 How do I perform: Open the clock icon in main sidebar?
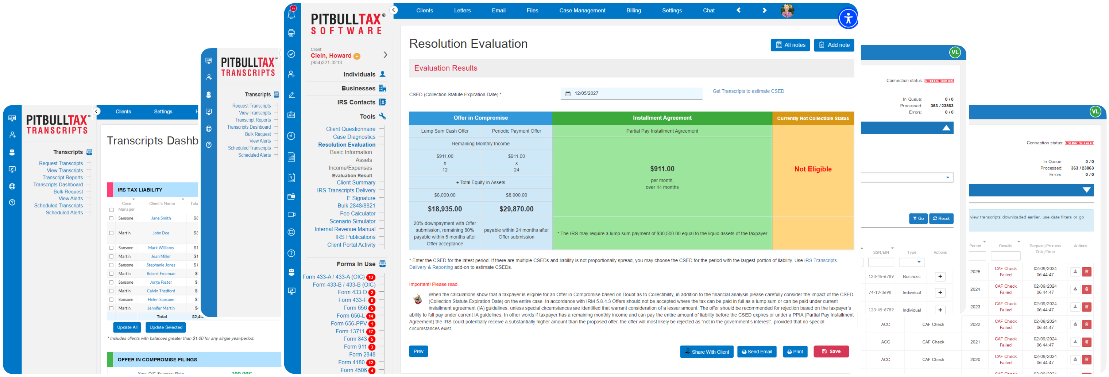[291, 136]
